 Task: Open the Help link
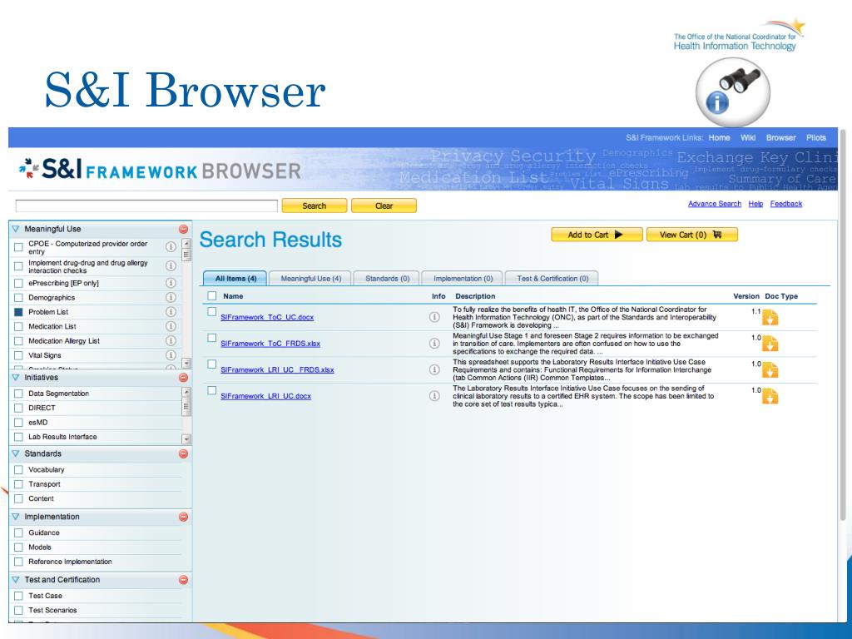[755, 204]
